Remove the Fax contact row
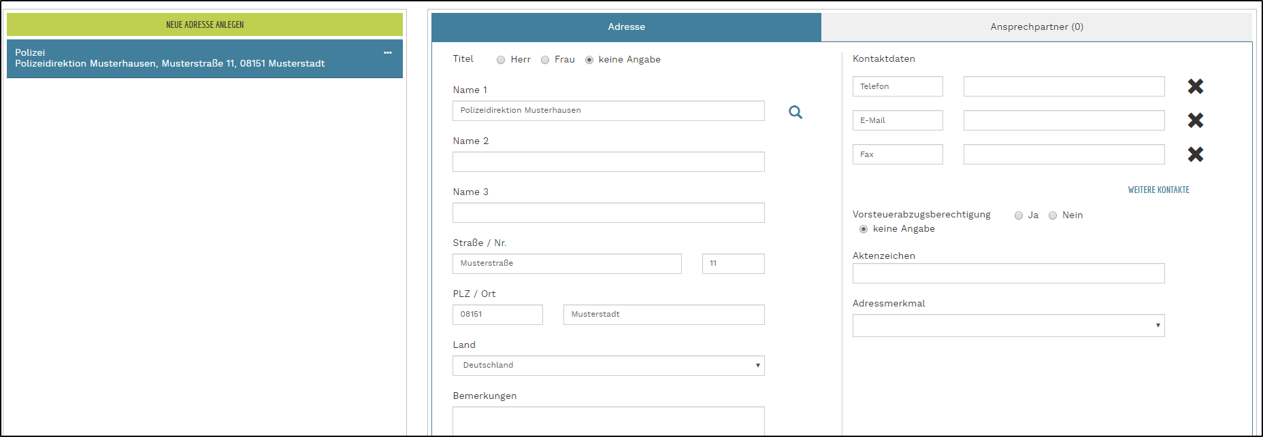The image size is (1263, 437). pos(1195,154)
